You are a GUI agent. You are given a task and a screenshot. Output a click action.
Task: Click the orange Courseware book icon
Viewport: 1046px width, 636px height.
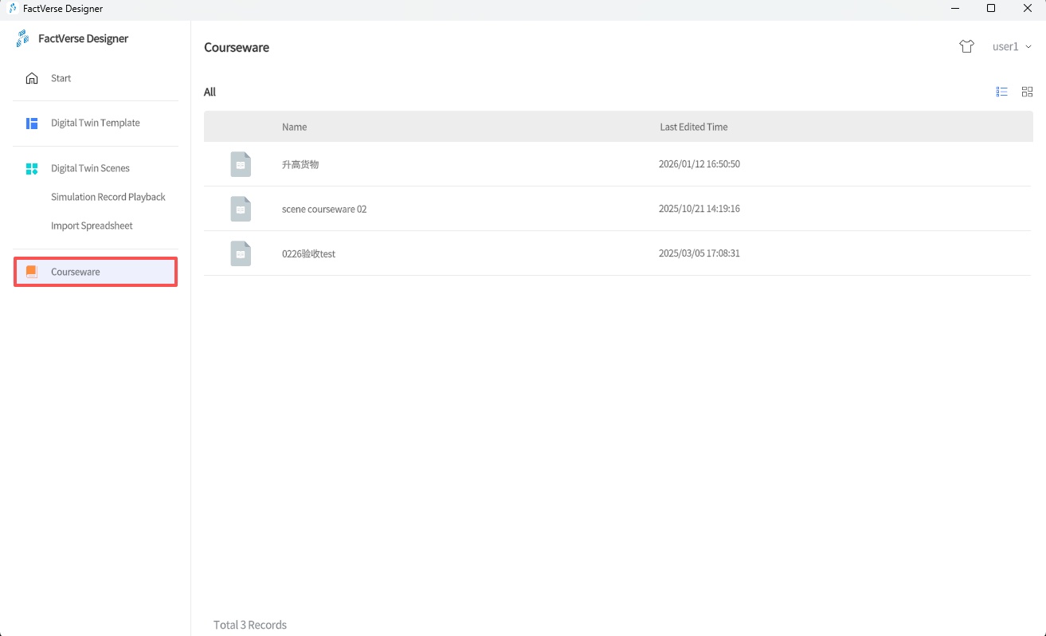(x=32, y=272)
